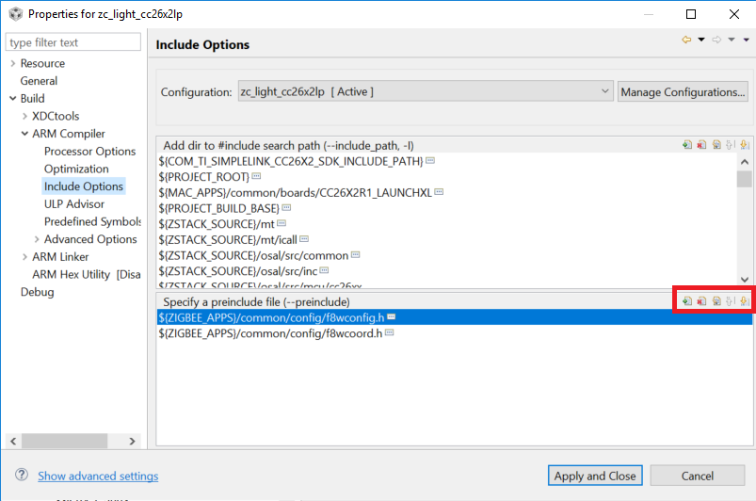
Task: Click ellipsis icon beside osal/src/inc path
Action: point(324,270)
